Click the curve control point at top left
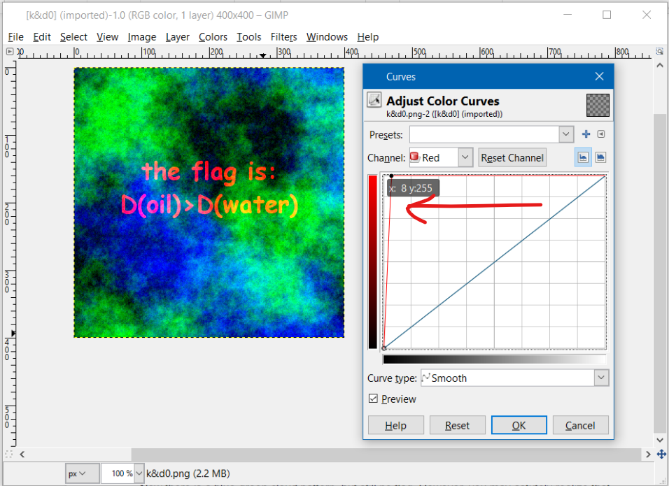669x486 pixels. pos(392,176)
